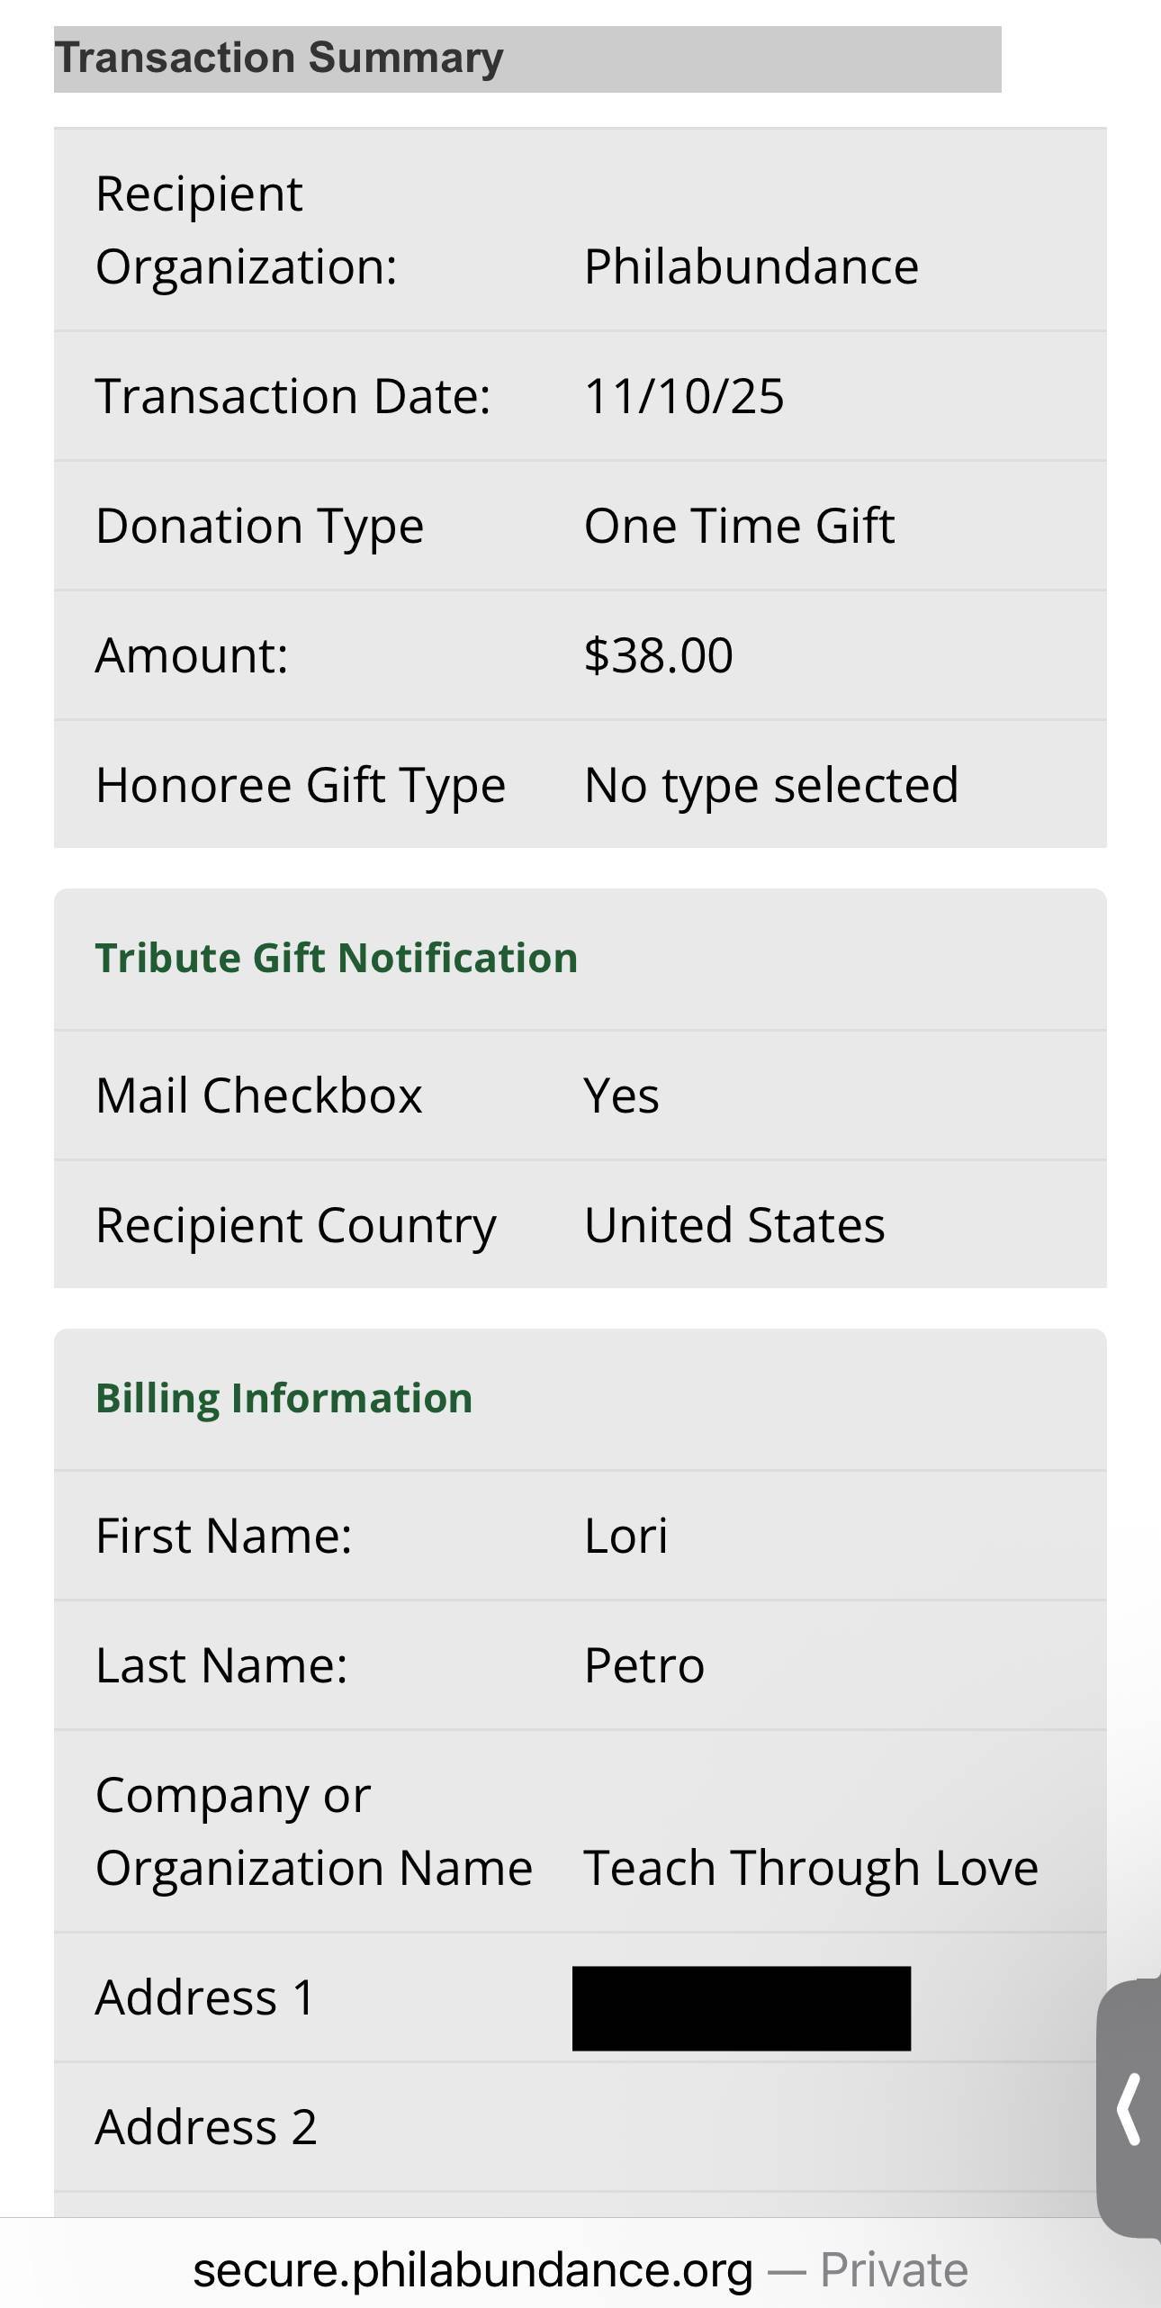Image resolution: width=1161 pixels, height=2308 pixels.
Task: Select the Philabundance organization value
Action: point(751,266)
